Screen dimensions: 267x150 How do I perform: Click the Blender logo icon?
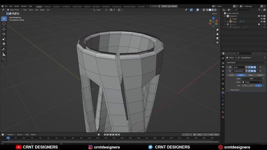click(3, 6)
